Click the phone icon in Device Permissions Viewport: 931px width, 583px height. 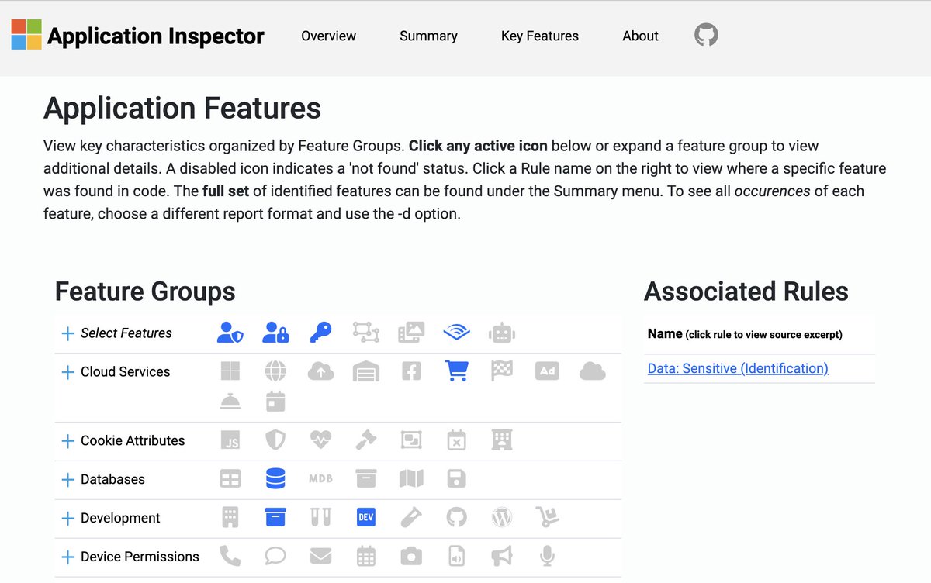pyautogui.click(x=230, y=557)
